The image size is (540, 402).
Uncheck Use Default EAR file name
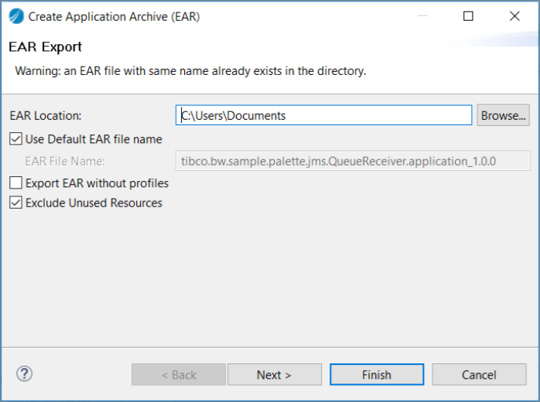[x=15, y=139]
